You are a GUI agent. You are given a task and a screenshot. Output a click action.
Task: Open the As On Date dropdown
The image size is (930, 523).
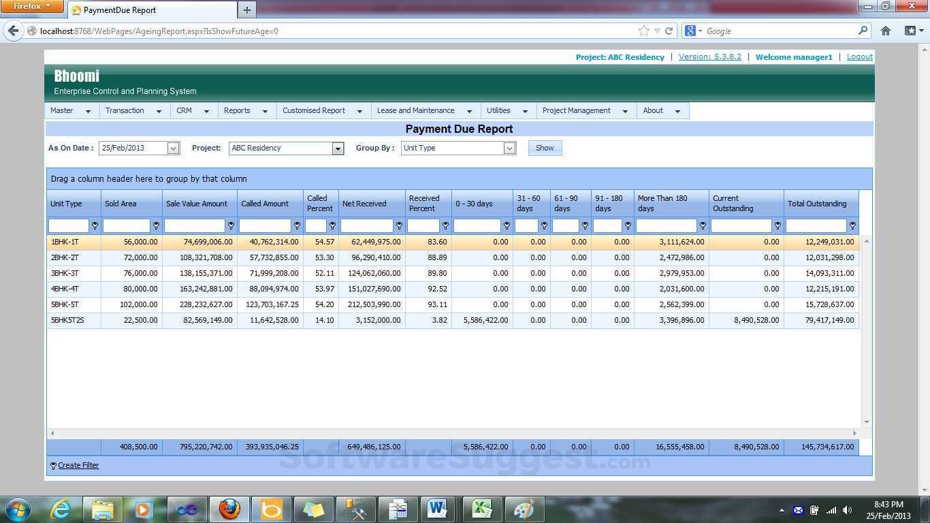pyautogui.click(x=173, y=148)
